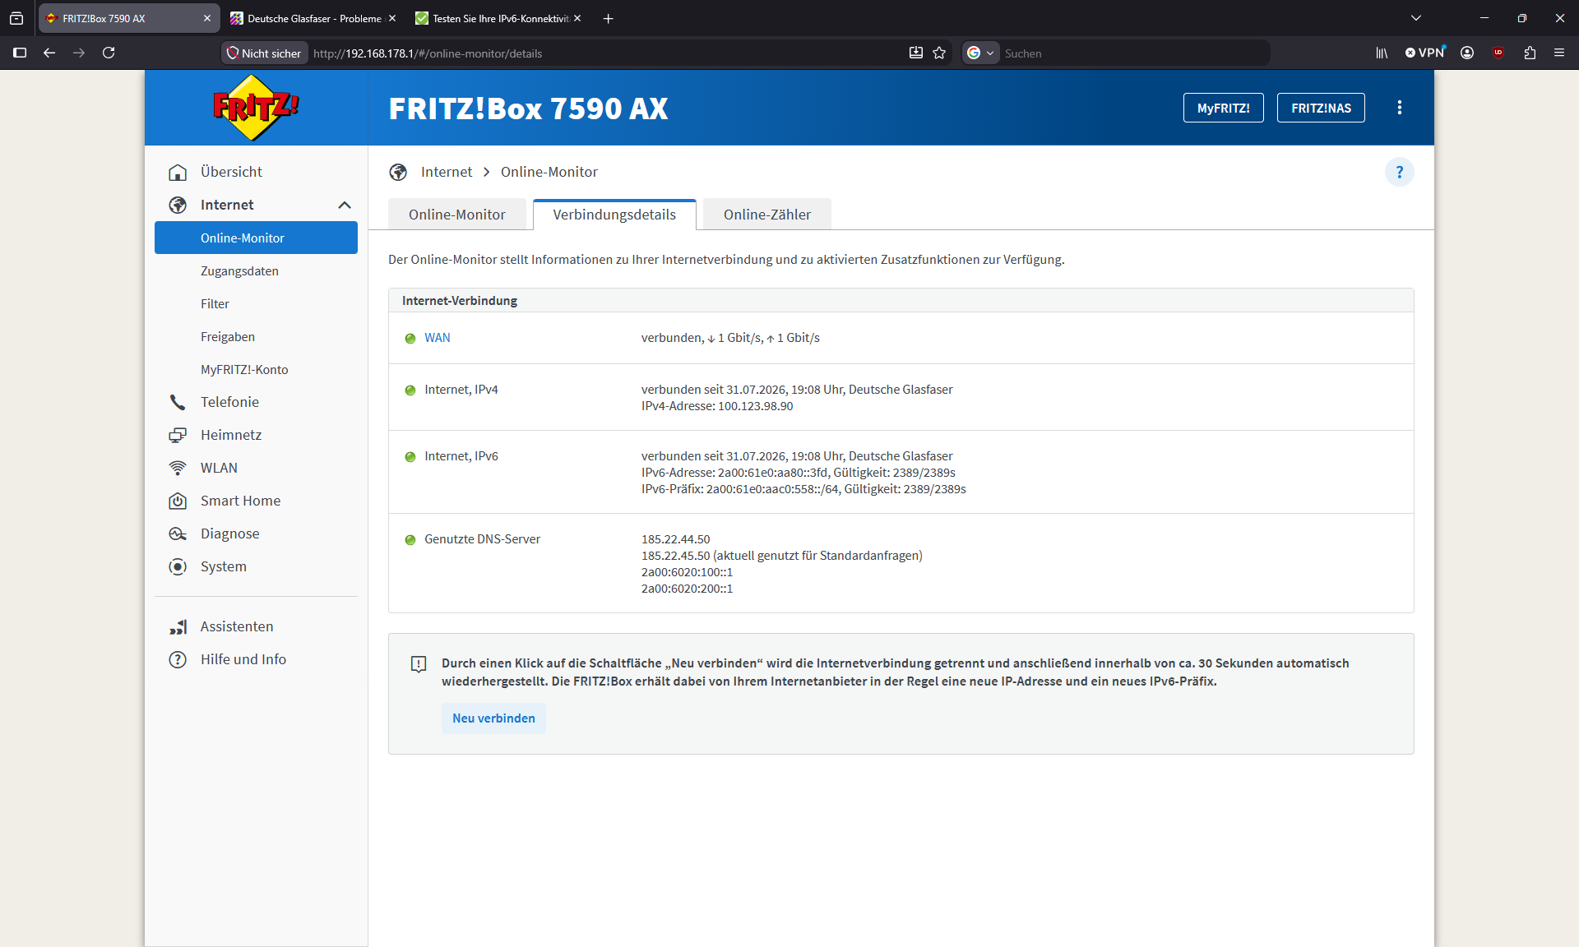Click the Heimnetz network icon

pos(178,435)
